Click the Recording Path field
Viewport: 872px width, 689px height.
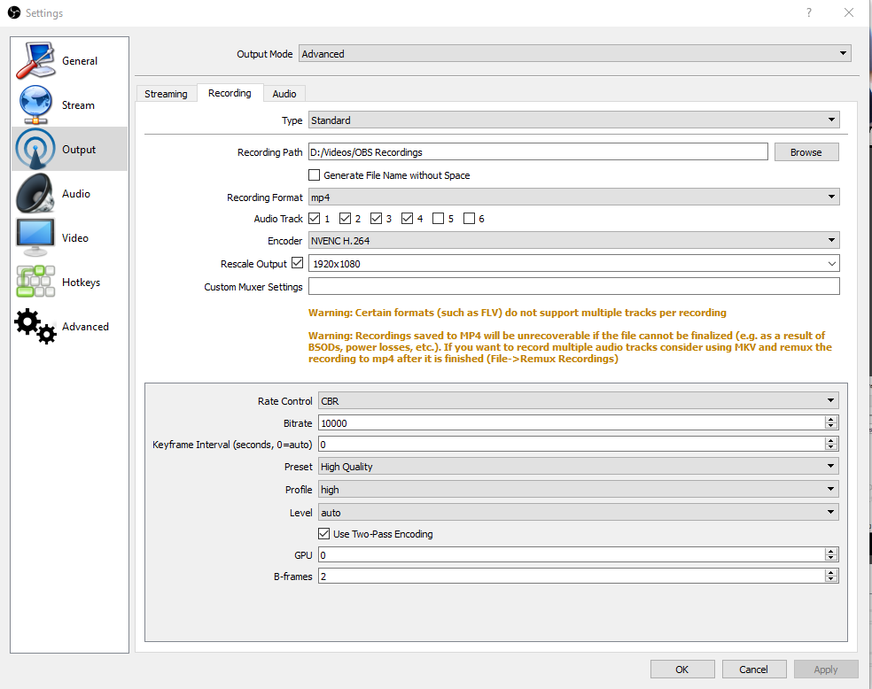tap(538, 152)
